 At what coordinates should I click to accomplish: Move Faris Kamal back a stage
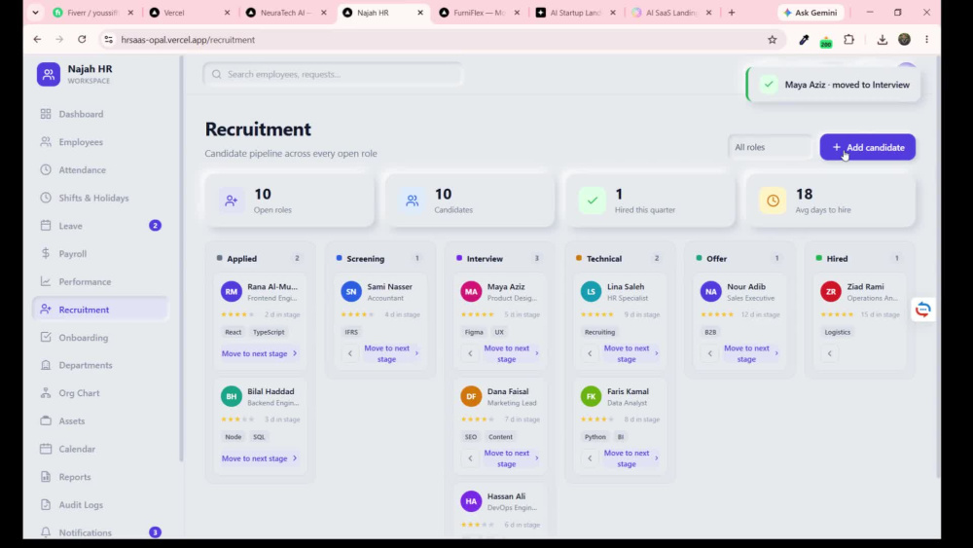[591, 458]
